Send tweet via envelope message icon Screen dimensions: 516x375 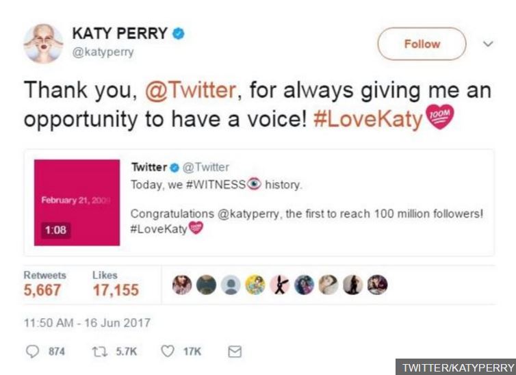(x=234, y=351)
